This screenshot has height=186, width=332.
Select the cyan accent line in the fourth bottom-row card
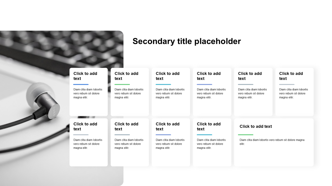[204, 135]
